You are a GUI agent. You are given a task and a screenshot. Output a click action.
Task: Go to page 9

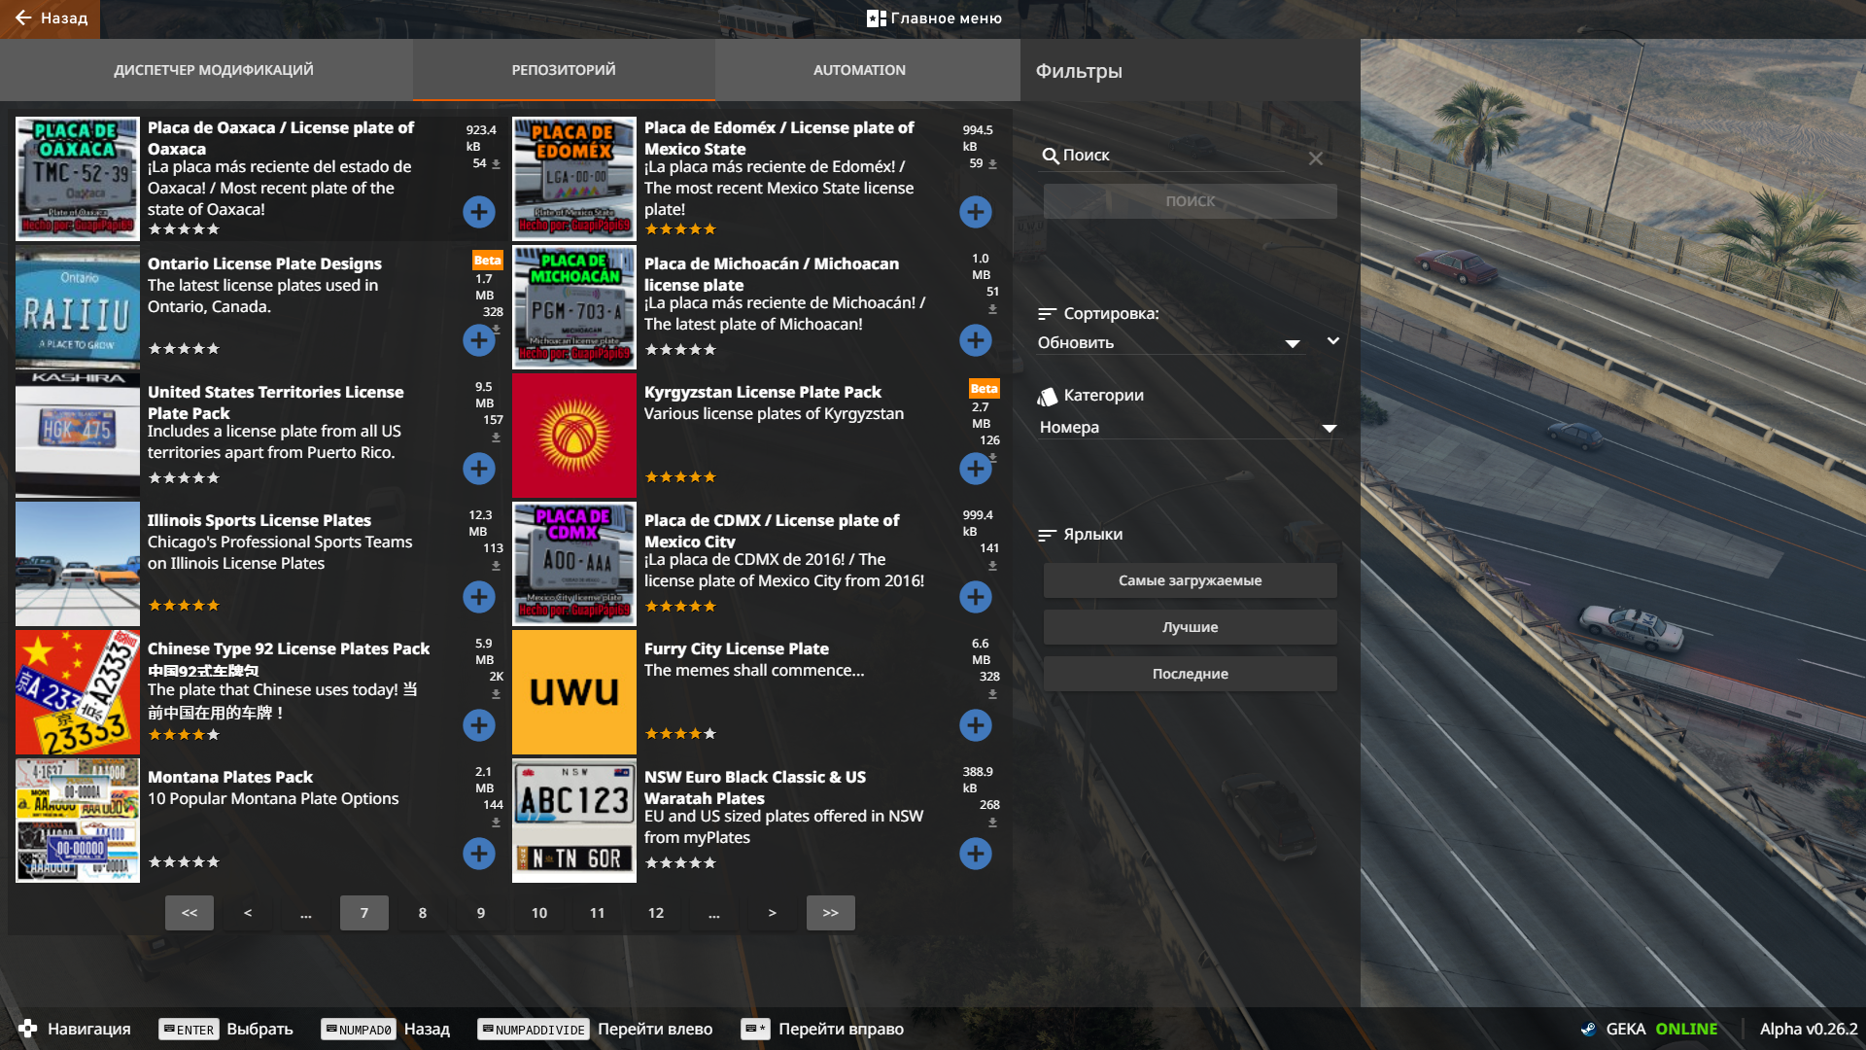(481, 913)
